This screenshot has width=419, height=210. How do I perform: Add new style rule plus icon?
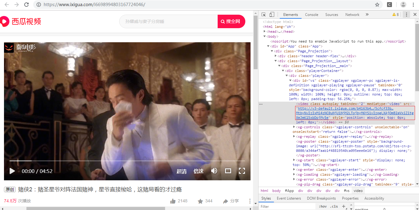[x=344, y=206]
